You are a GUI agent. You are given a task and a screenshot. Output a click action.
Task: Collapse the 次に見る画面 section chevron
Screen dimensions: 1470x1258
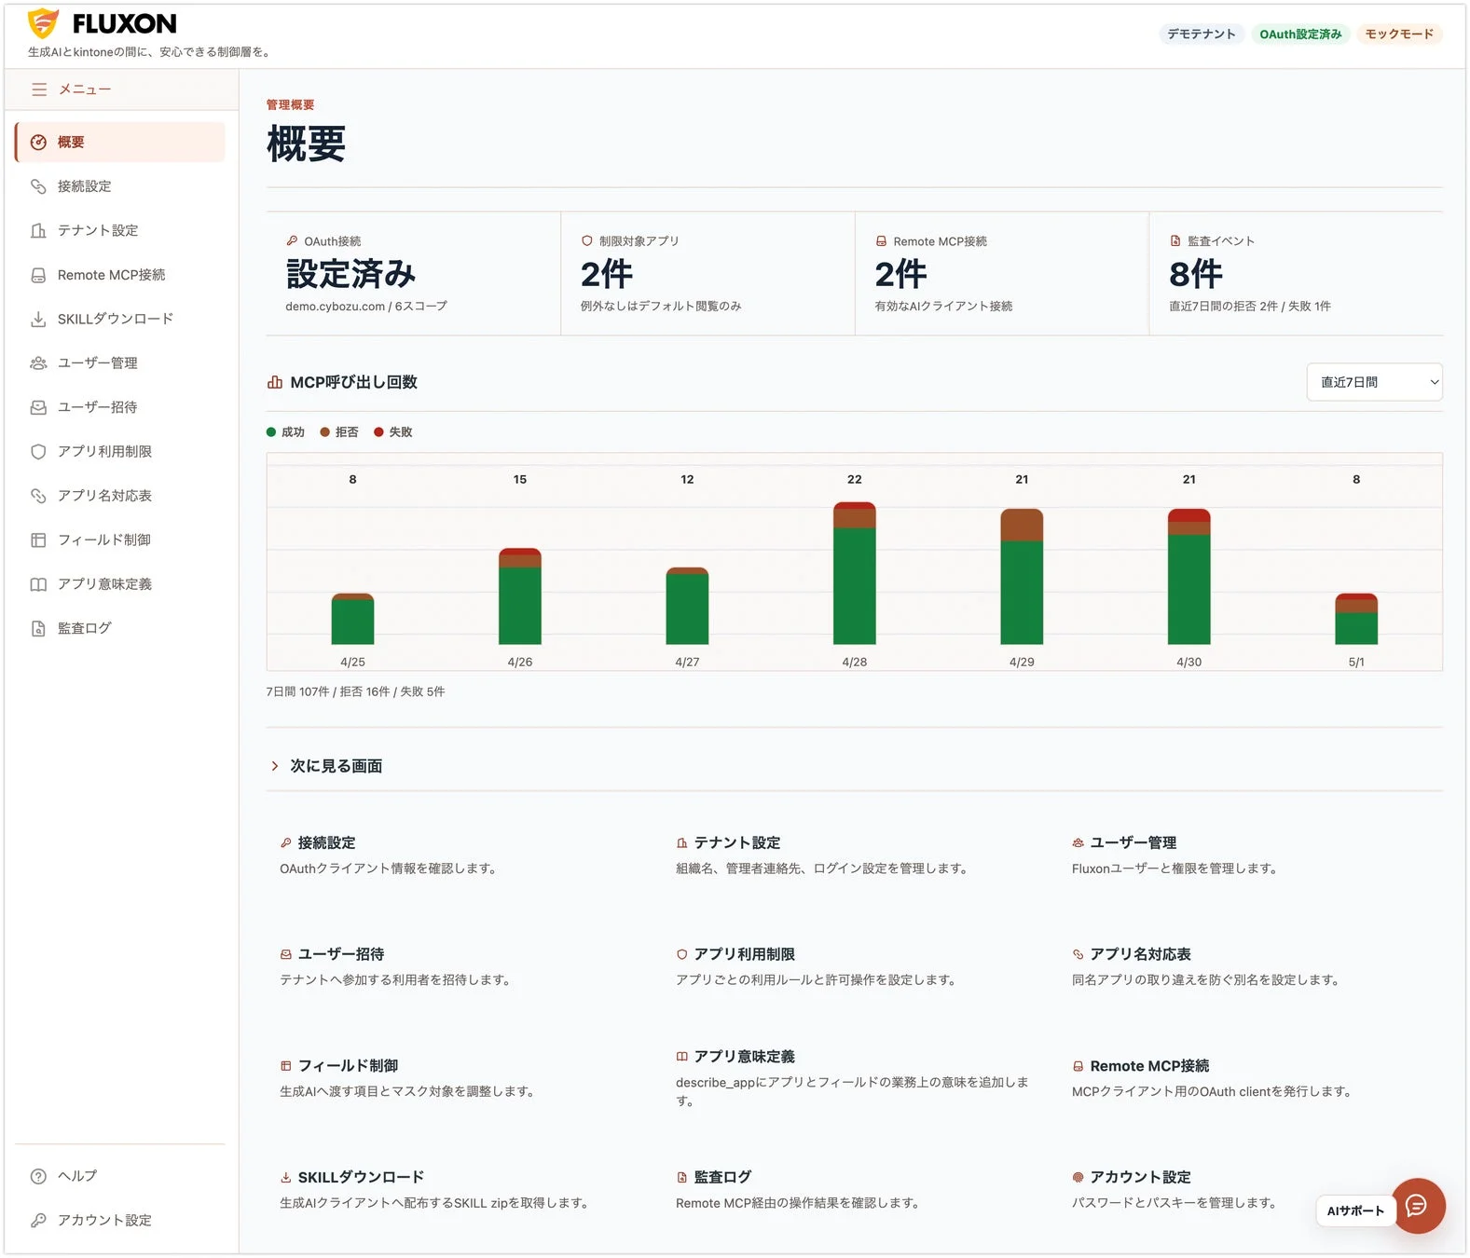[x=275, y=766]
